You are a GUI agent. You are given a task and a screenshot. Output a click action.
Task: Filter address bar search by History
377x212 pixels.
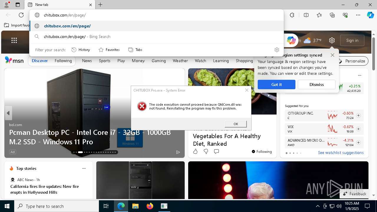tap(81, 50)
